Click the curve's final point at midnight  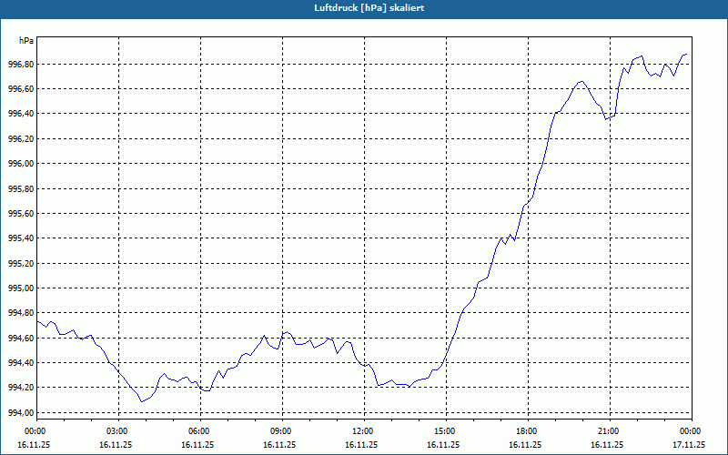tap(687, 55)
